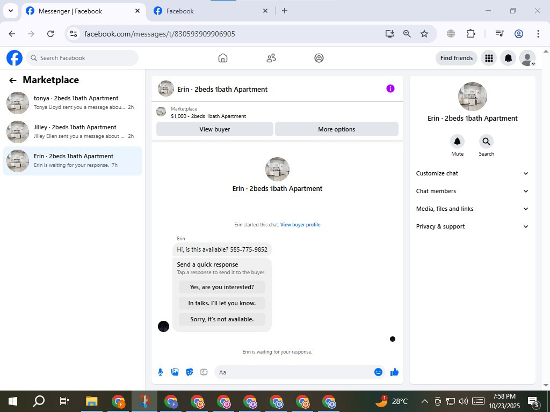The image size is (550, 412).
Task: Choose a sticker from the sticker icon
Action: pyautogui.click(x=190, y=372)
